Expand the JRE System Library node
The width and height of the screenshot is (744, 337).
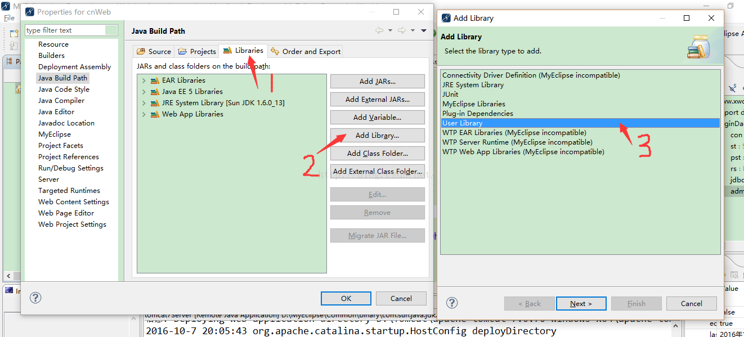coord(144,103)
